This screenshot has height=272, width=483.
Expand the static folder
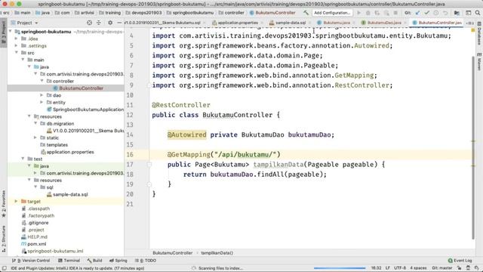(35, 138)
